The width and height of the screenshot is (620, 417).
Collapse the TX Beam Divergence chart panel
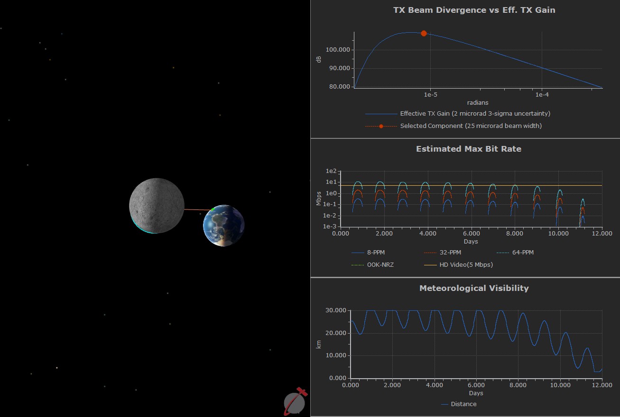point(474,9)
